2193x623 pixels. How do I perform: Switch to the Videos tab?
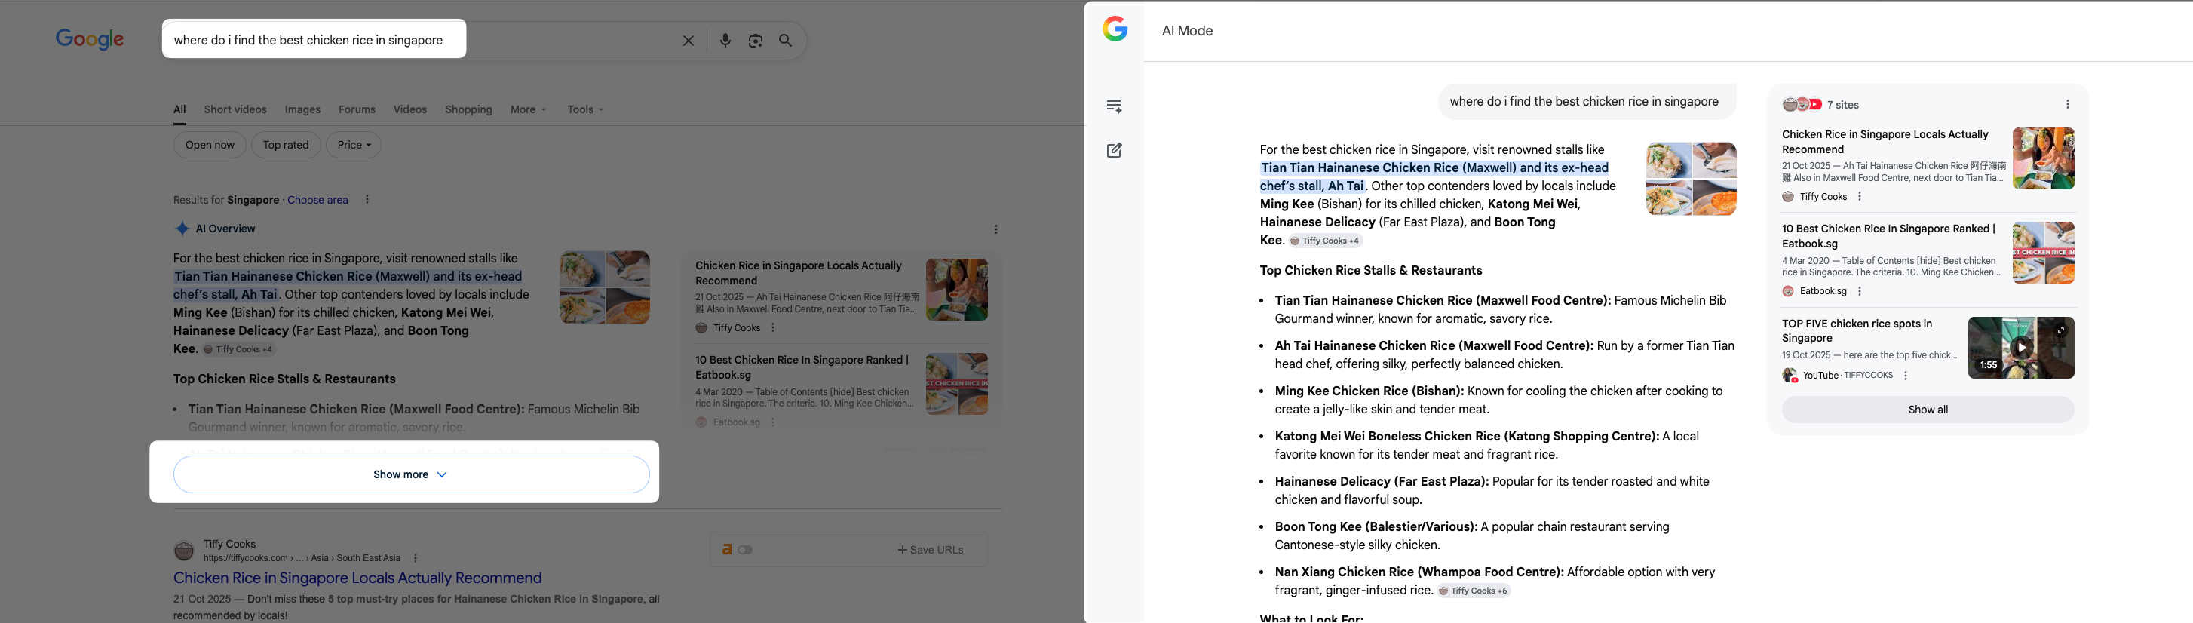tap(410, 110)
